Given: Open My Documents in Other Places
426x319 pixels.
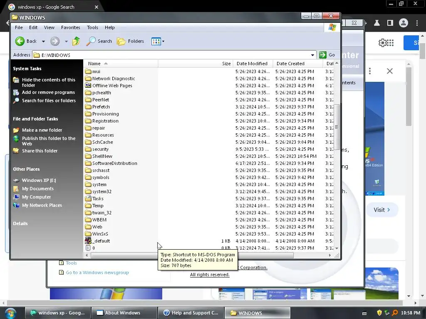Looking at the screenshot, I should point(38,189).
